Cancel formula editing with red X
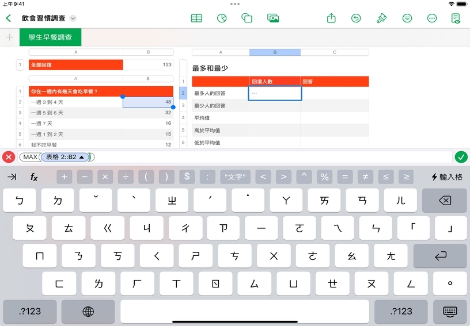The height and width of the screenshot is (326, 470). [x=9, y=157]
